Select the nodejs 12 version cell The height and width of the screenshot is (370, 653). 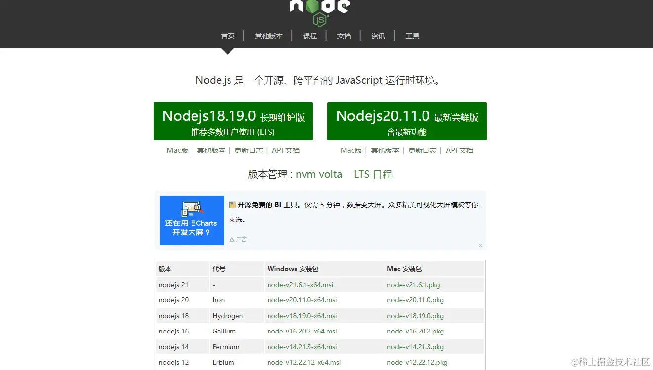pos(183,362)
